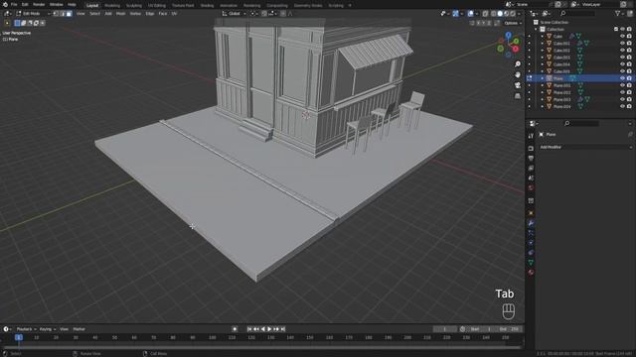
Task: Open the Vertex menu
Action: [135, 13]
